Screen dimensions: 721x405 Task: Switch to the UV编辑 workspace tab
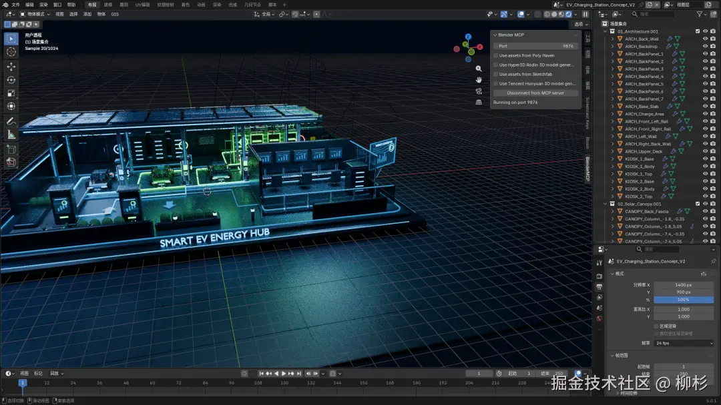point(143,5)
